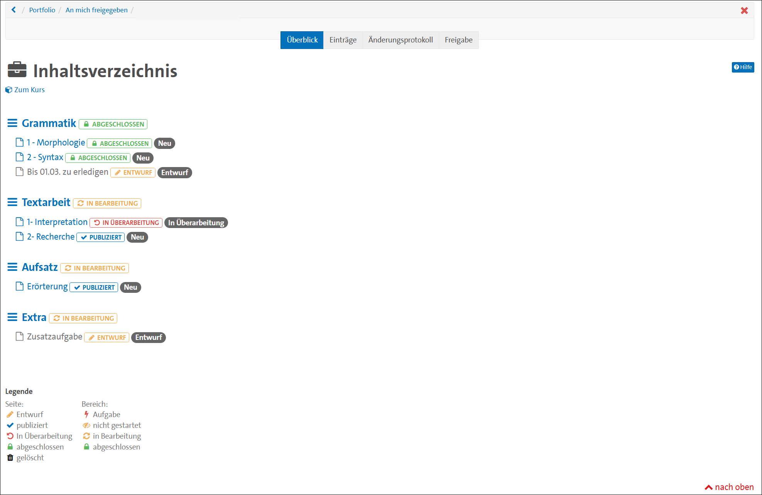Open the 2- Recherche page

tap(51, 237)
